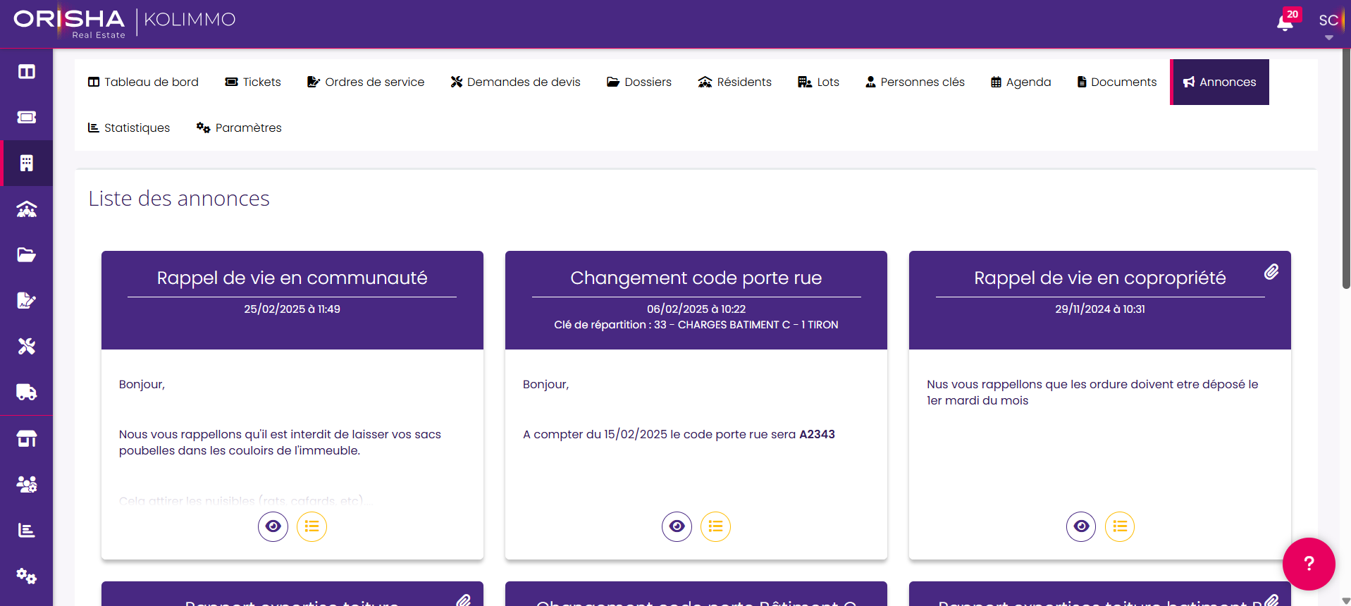Open the Ordres de service tab
The width and height of the screenshot is (1351, 606).
tap(366, 82)
